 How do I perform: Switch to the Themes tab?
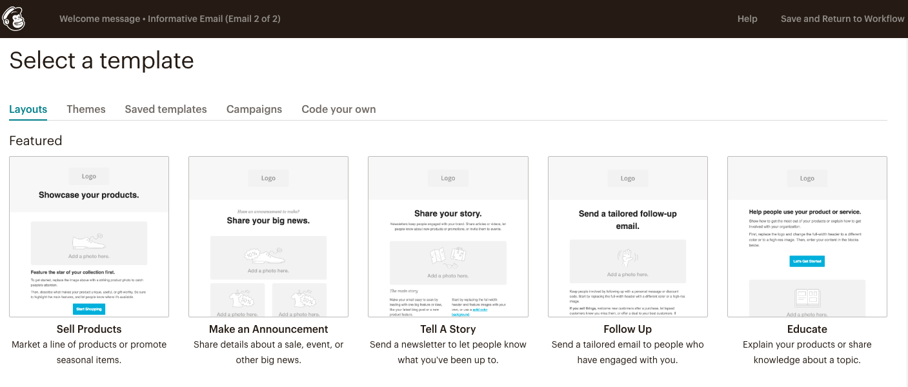tap(86, 109)
